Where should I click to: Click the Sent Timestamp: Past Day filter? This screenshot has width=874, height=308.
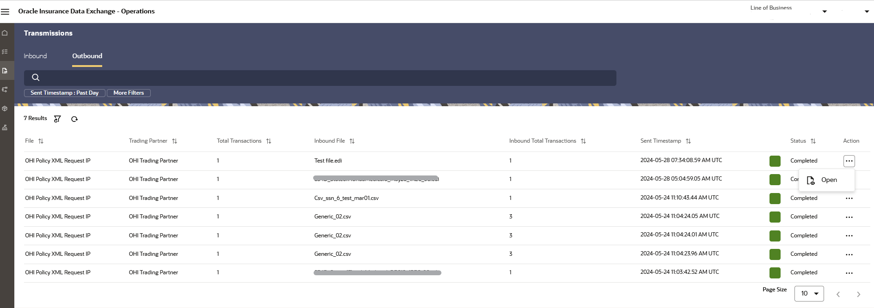(65, 93)
